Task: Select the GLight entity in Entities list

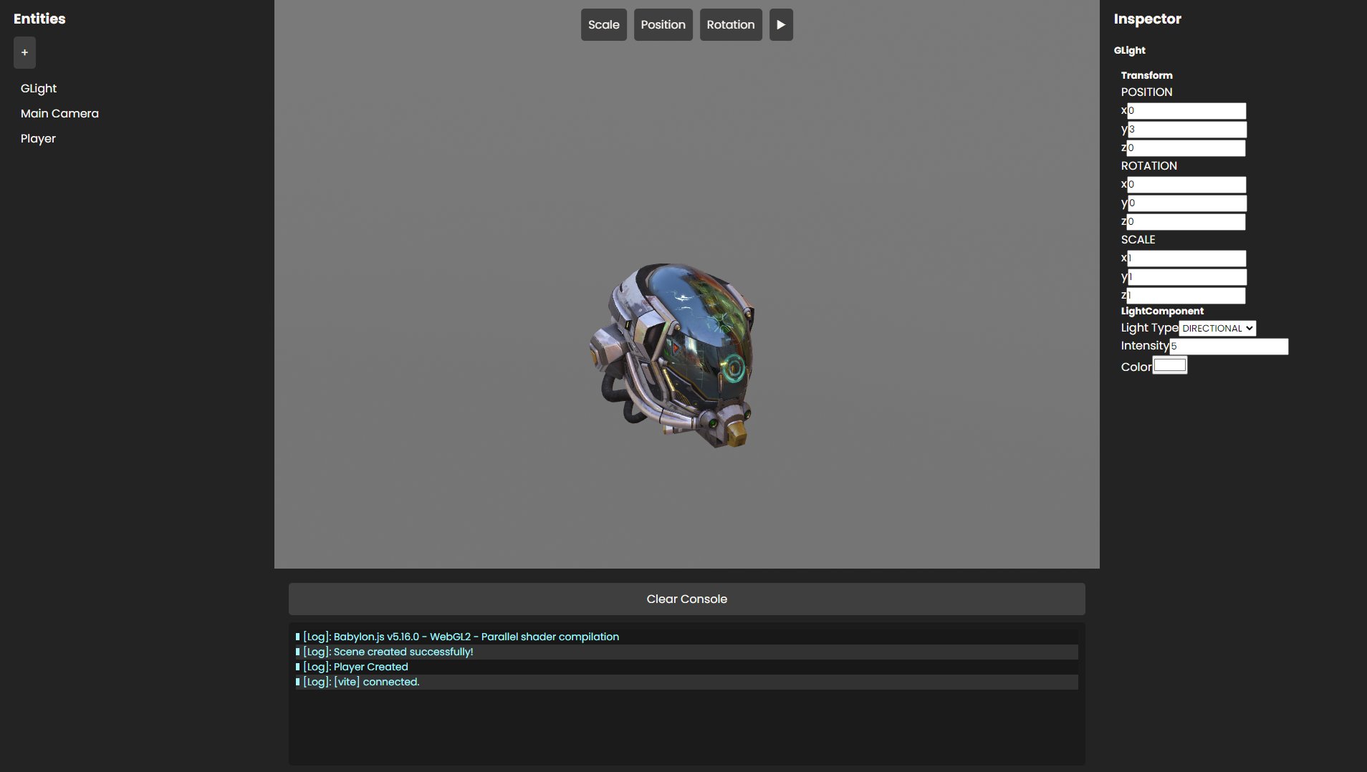Action: point(39,89)
